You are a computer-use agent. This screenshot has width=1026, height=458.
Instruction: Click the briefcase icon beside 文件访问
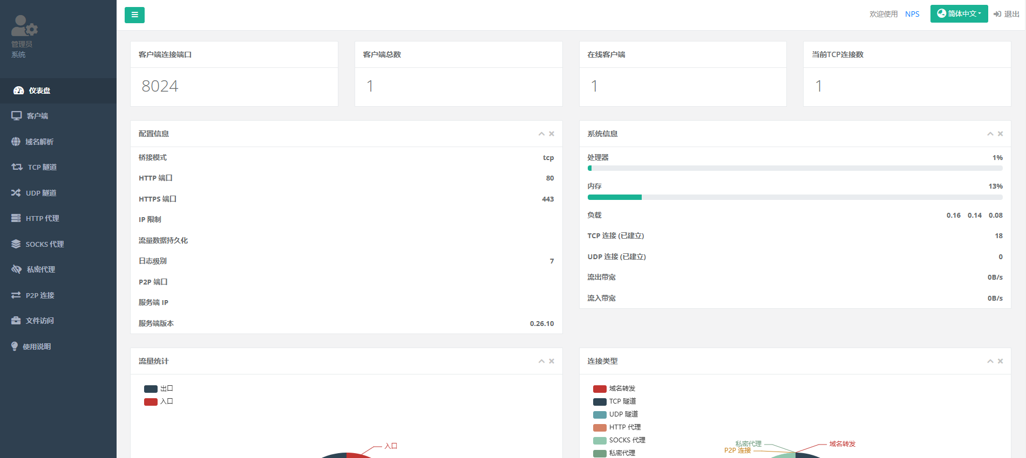click(16, 321)
